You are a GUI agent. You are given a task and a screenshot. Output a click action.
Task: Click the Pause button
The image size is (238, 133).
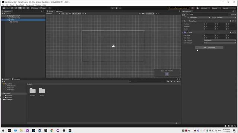tap(116, 8)
